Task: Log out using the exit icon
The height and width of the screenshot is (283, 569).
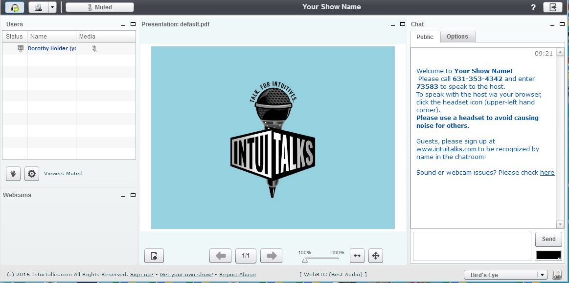Action: pos(553,7)
